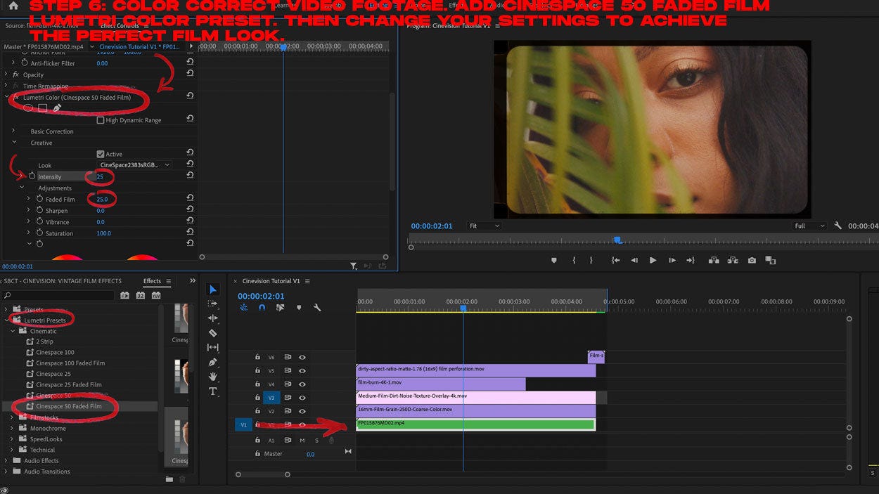This screenshot has height=494, width=879.
Task: Select the Slip tool
Action: coord(213,347)
